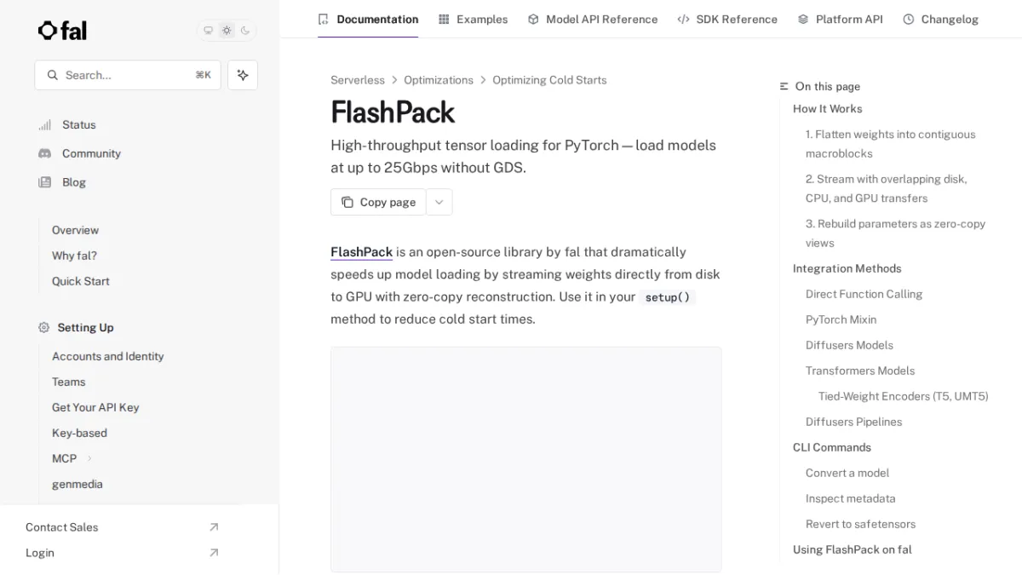The height and width of the screenshot is (575, 1022).
Task: Open the Search field
Action: click(x=128, y=75)
